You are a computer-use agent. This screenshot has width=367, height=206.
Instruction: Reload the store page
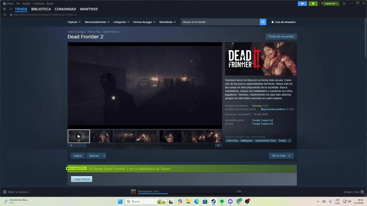(x=5, y=15)
